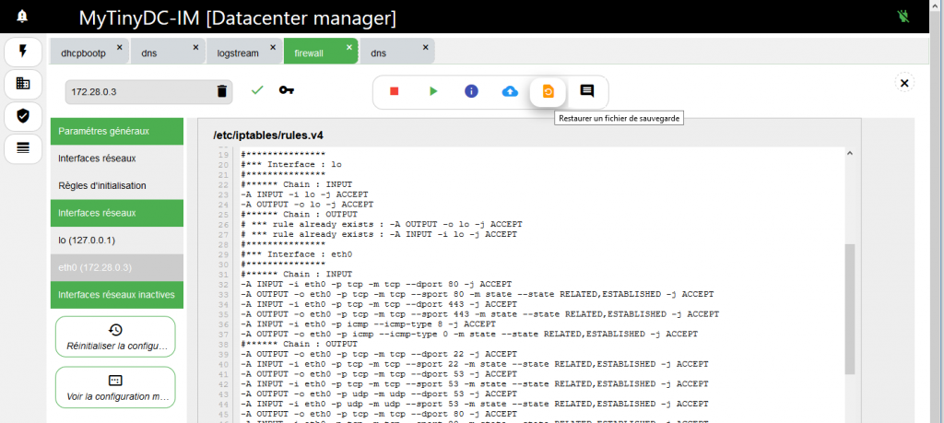Click the red stop service icon

(394, 91)
